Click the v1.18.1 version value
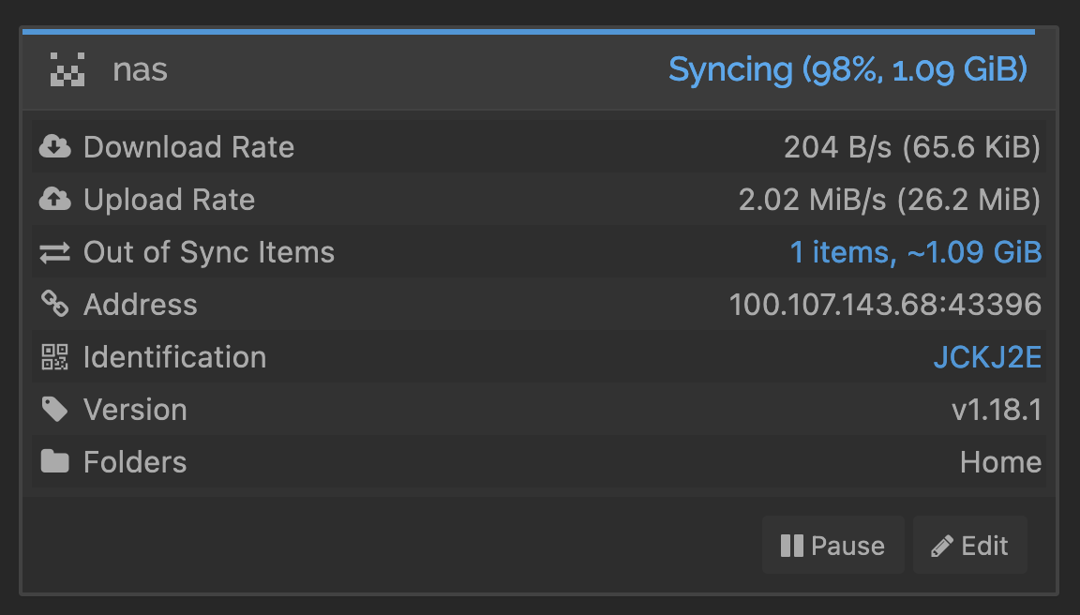The image size is (1080, 615). click(x=996, y=410)
